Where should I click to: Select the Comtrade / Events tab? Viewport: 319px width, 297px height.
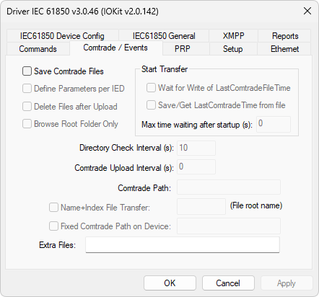(x=115, y=48)
